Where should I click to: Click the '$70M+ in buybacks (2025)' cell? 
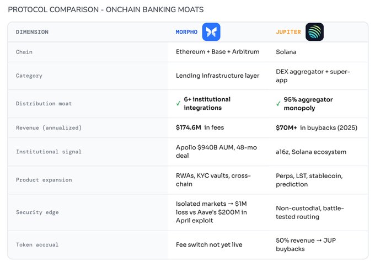(317, 128)
